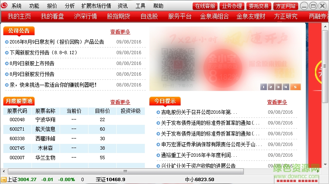Open the 报价 menu
The height and width of the screenshot is (184, 329).
coord(52,6)
